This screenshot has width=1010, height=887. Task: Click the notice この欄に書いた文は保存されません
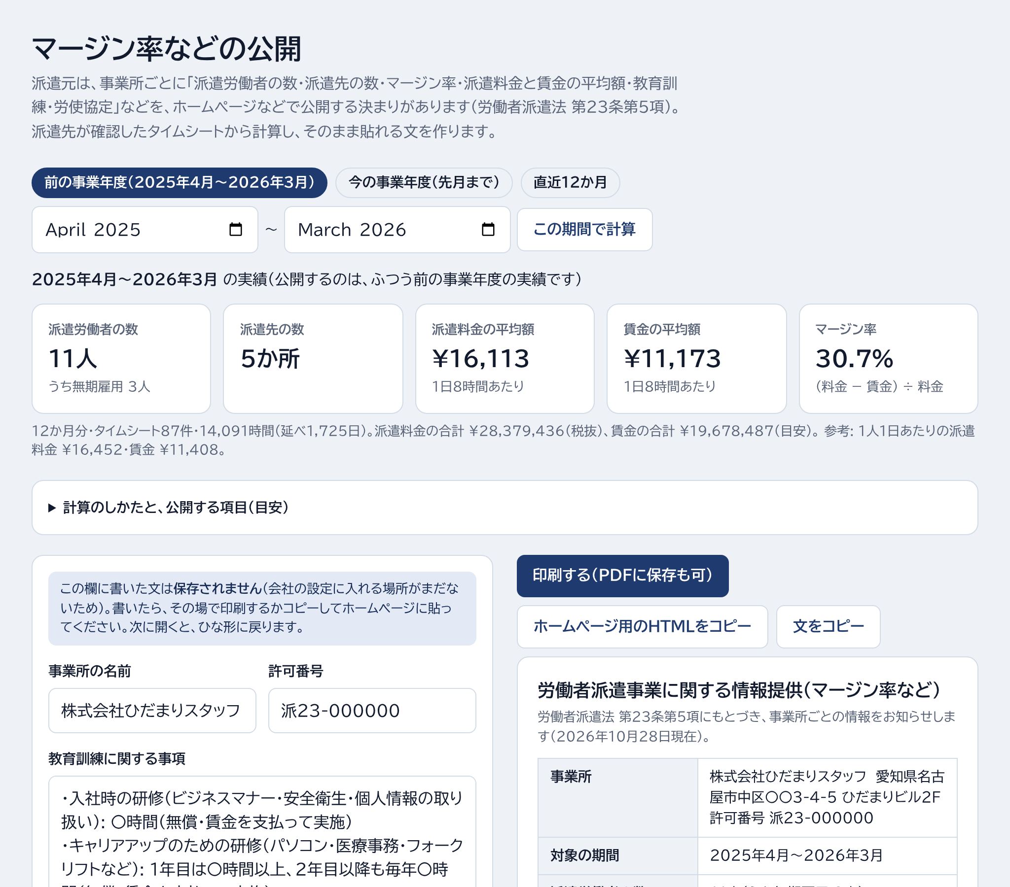point(262,609)
